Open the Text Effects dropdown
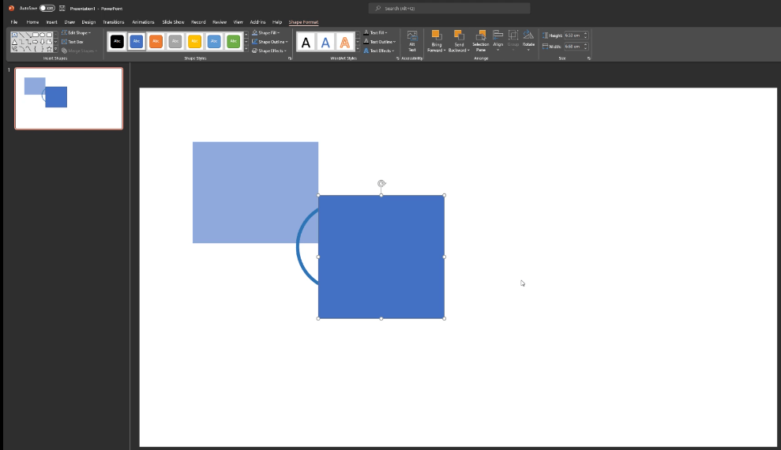This screenshot has height=450, width=781. click(378, 51)
